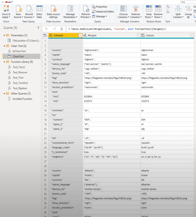Image resolution: width=196 pixels, height=217 pixels.
Task: Open Column1 filter dropdown arrow
Action: pyautogui.click(x=80, y=36)
